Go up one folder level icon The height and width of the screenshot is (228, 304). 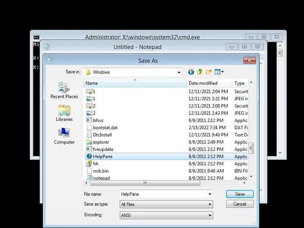tap(200, 72)
